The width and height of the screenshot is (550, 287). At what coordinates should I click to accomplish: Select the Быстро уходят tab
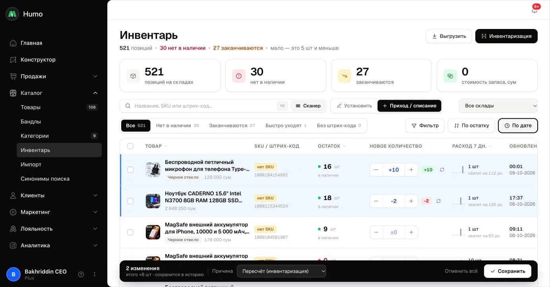tap(286, 125)
